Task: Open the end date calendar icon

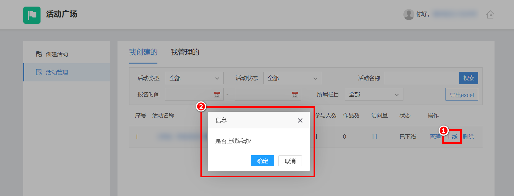Action: coord(294,95)
